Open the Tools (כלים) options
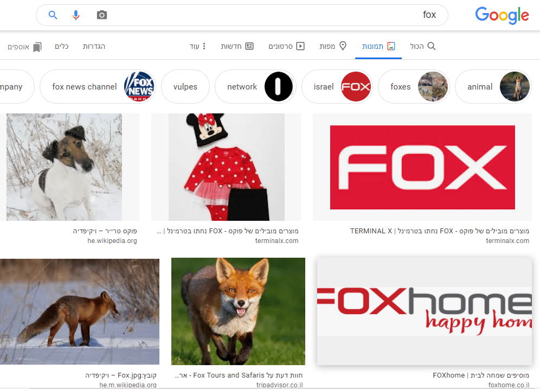This screenshot has height=389, width=540. pos(61,47)
